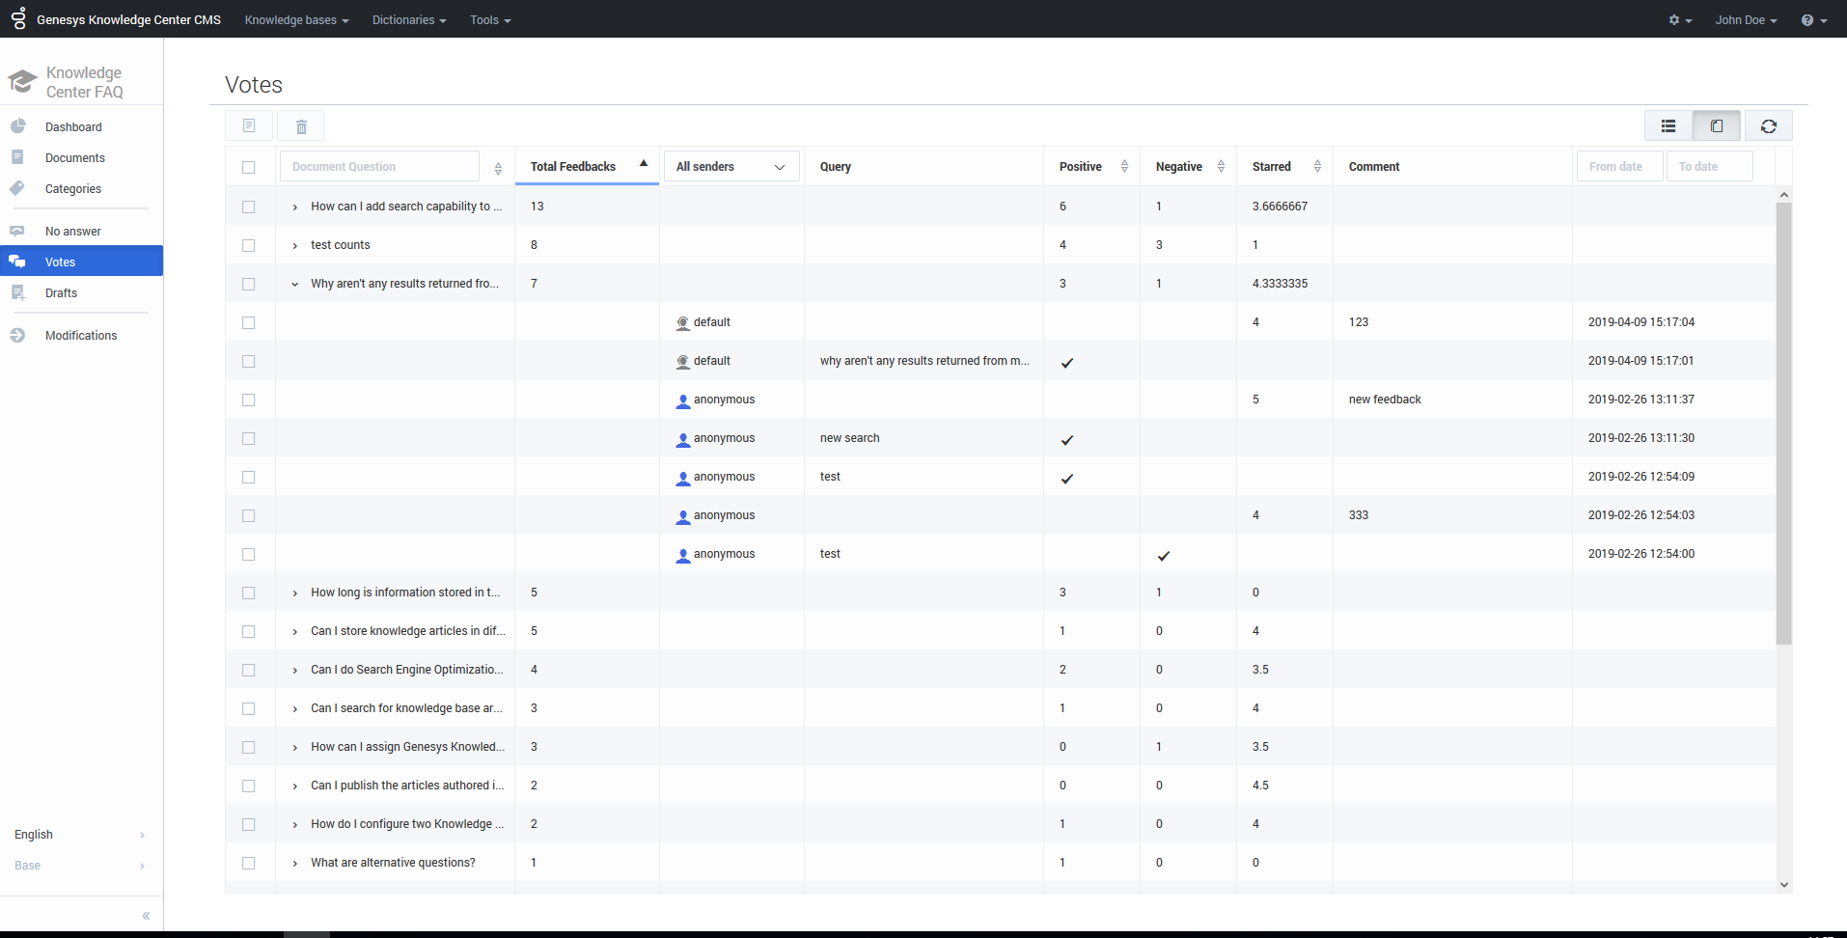The image size is (1847, 938).
Task: Expand the 'How long is information stored' row
Action: tap(295, 593)
